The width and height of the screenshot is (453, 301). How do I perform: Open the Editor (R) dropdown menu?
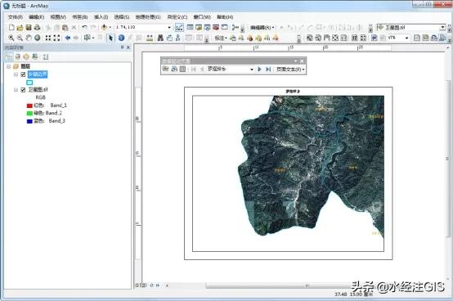(x=262, y=28)
